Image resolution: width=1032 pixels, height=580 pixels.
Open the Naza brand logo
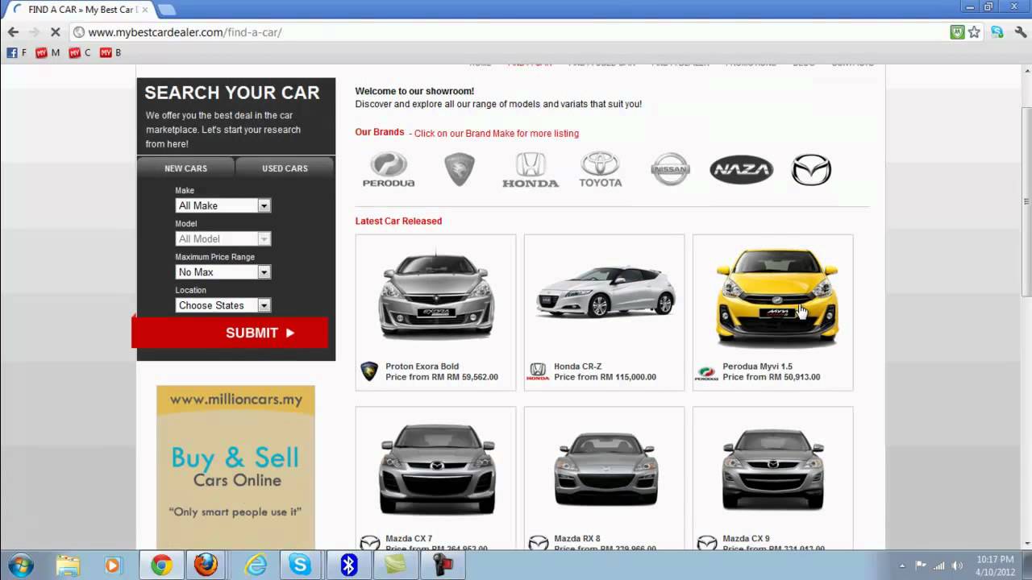(741, 169)
